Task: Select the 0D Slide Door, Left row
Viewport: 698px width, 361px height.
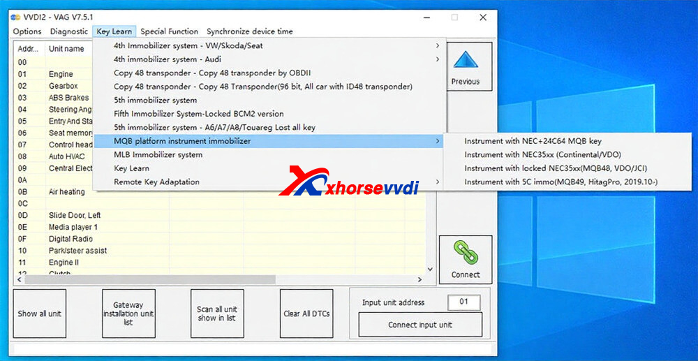Action: coord(221,216)
